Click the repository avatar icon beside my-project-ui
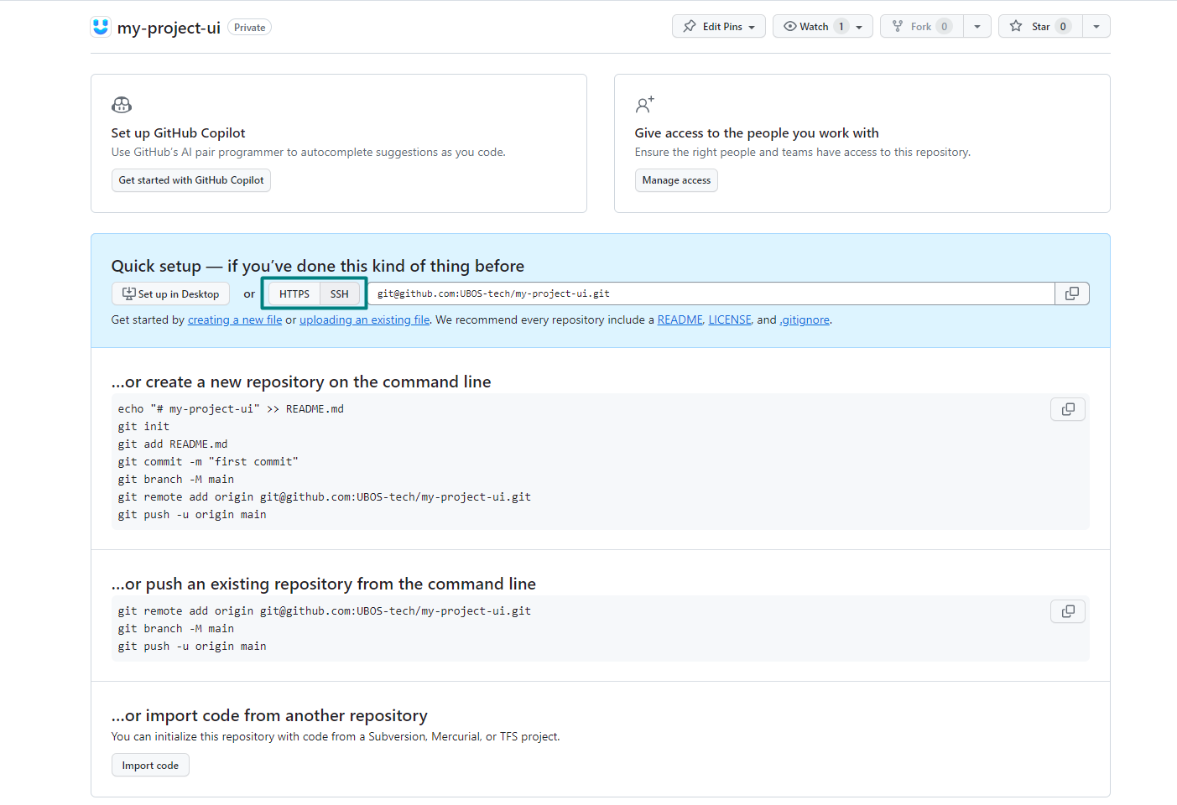1177x805 pixels. 101,27
